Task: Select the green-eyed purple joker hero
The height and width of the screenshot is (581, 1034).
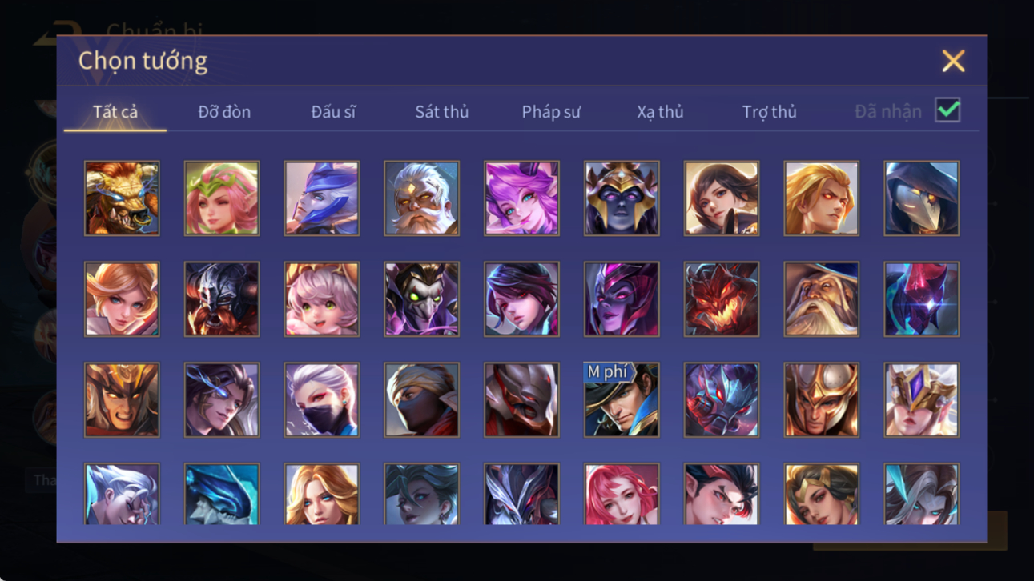Action: [421, 299]
